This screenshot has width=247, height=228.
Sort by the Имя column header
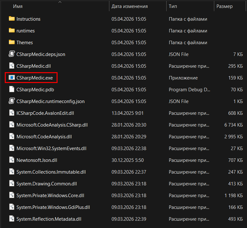click(x=18, y=6)
